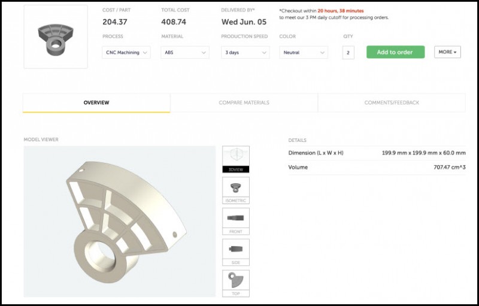The height and width of the screenshot is (306, 479).
Task: Select the SIDE view thumbnail
Action: [236, 252]
